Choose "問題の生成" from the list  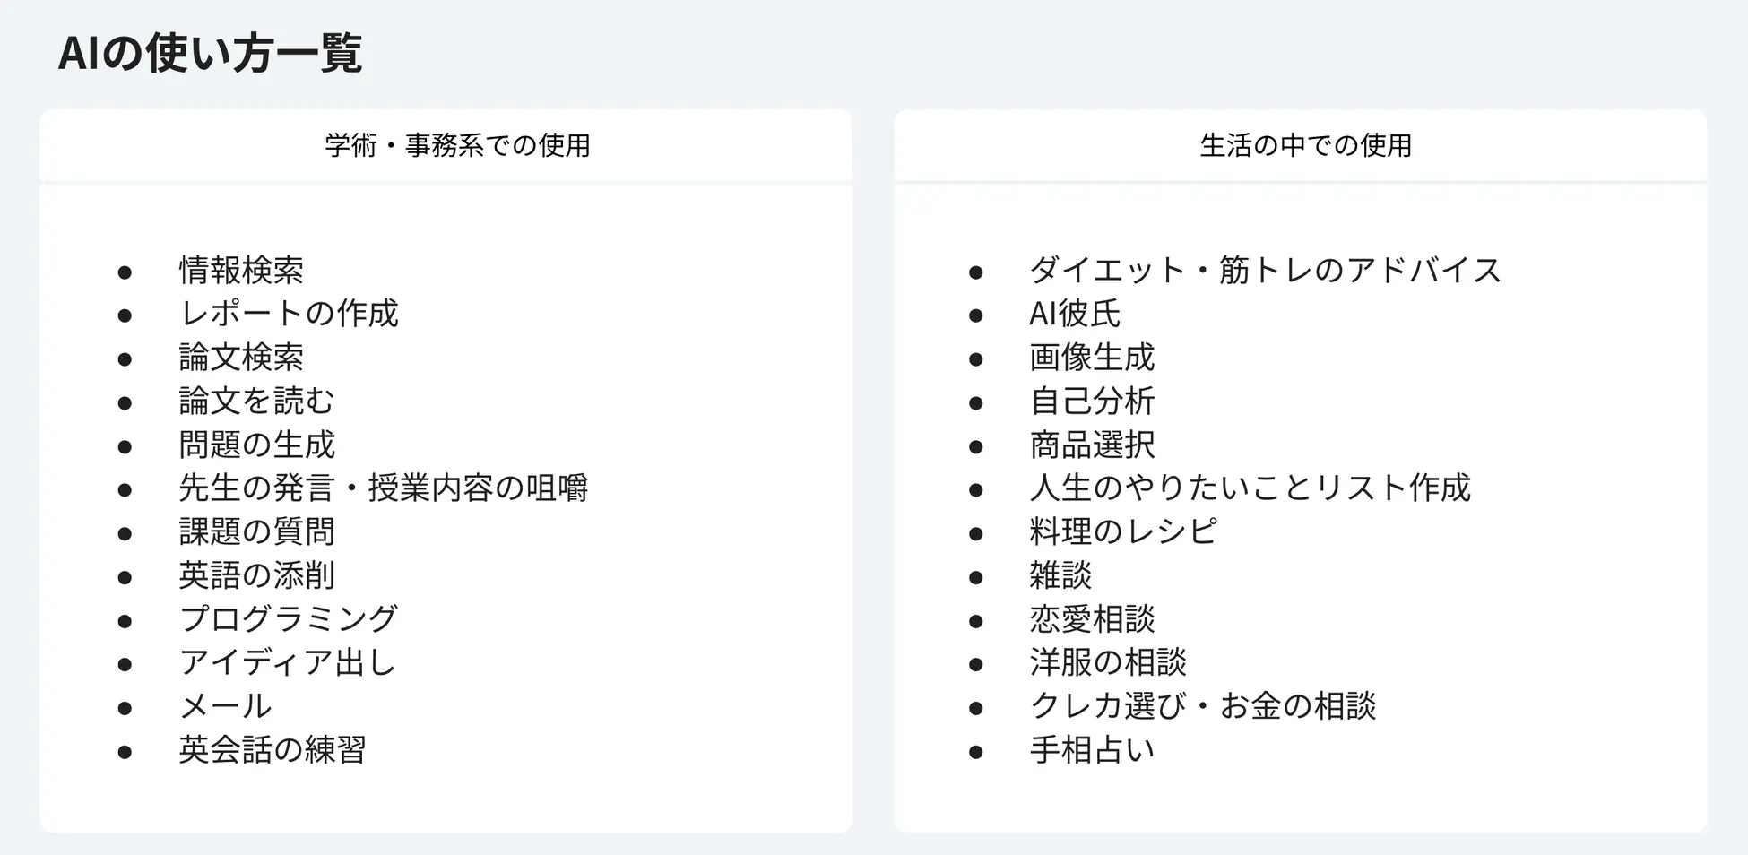click(x=256, y=445)
